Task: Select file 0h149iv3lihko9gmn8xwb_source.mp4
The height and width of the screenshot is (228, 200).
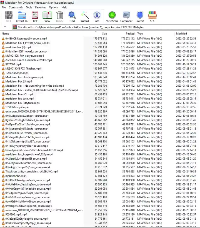Action: pos(28,180)
